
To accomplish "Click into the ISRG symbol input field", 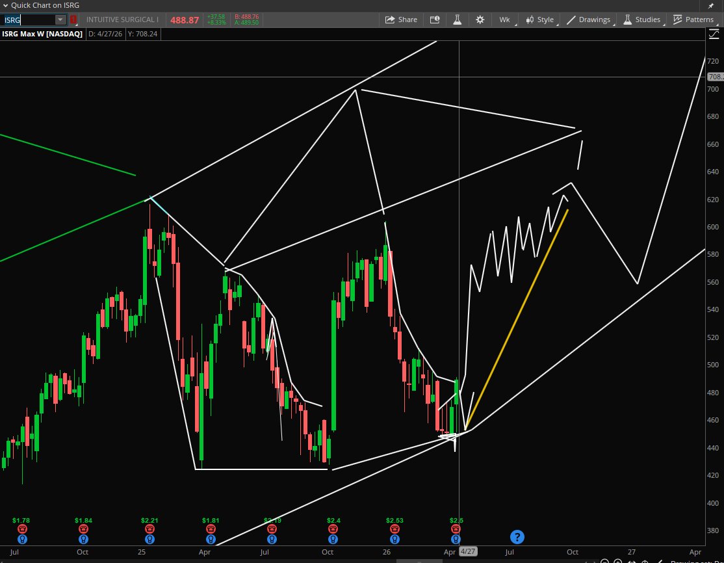I will tap(29, 20).
